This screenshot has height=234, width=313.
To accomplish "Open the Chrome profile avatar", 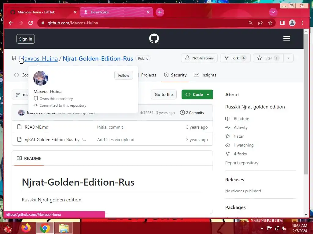I will [x=292, y=23].
